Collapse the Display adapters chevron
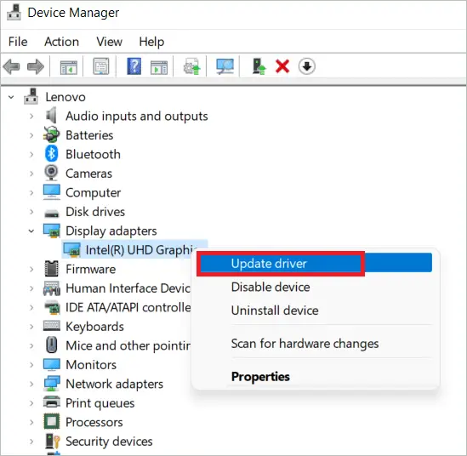Screen dimensions: 467x456 click(31, 231)
